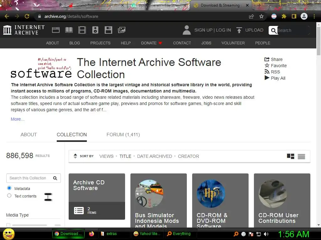Open the Chrome side panel icon
This screenshot has height=240, width=321.
[x=294, y=16]
